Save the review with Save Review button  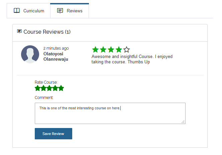click(x=53, y=134)
